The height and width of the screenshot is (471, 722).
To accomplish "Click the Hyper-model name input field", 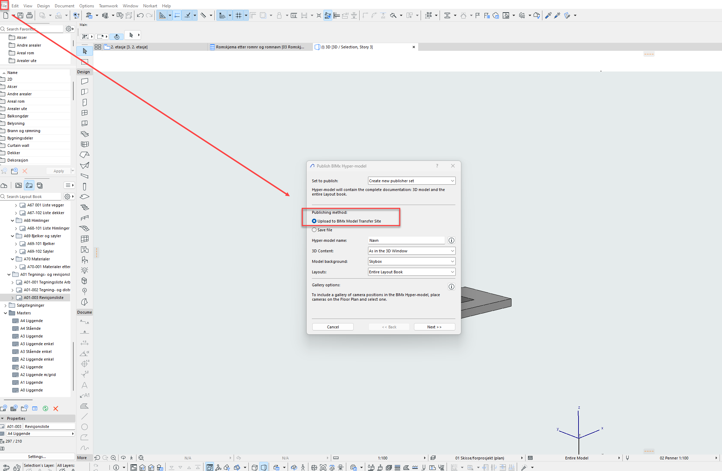I will [x=406, y=240].
